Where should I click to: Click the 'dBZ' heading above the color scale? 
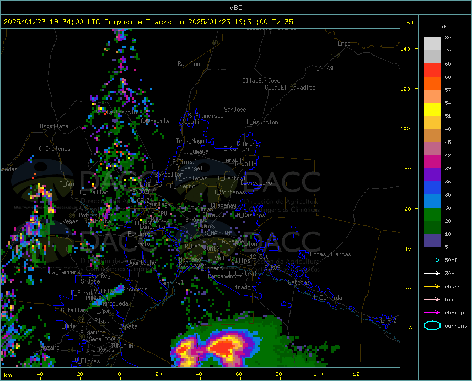pos(445,26)
